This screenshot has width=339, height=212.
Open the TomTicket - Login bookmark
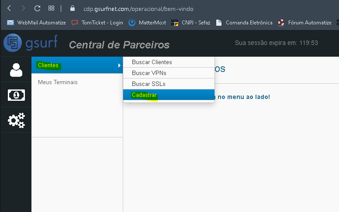click(x=97, y=23)
